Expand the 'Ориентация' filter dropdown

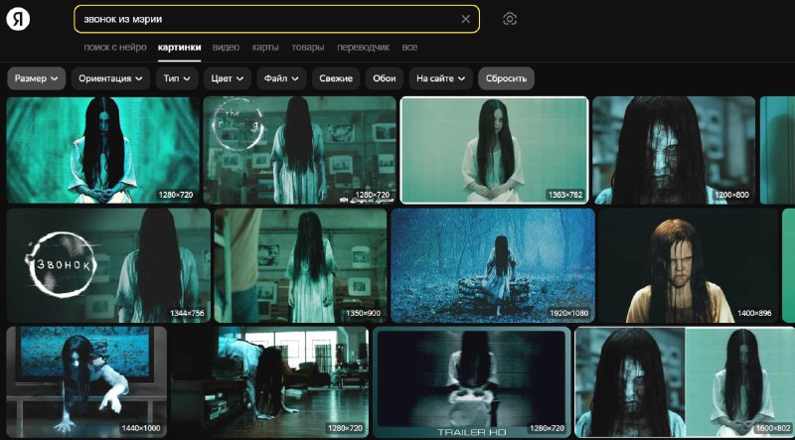(x=110, y=78)
